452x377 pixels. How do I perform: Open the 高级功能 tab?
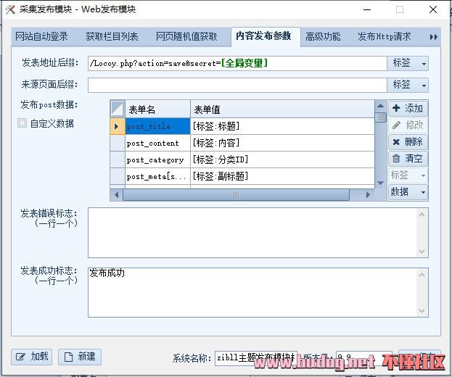[x=323, y=36]
